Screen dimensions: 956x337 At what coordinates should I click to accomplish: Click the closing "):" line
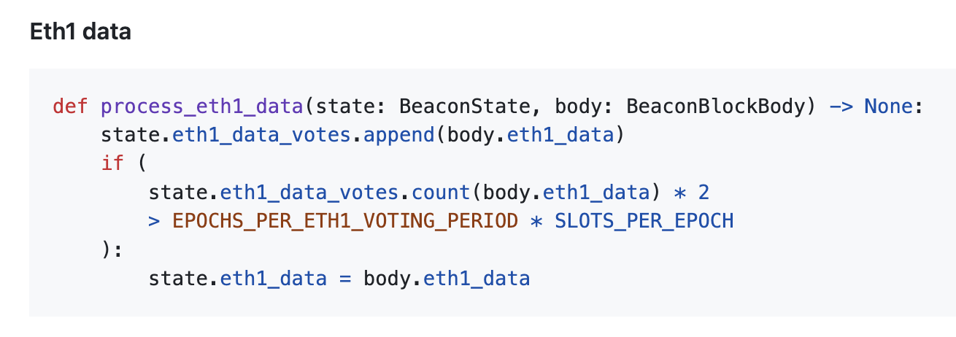(x=112, y=249)
